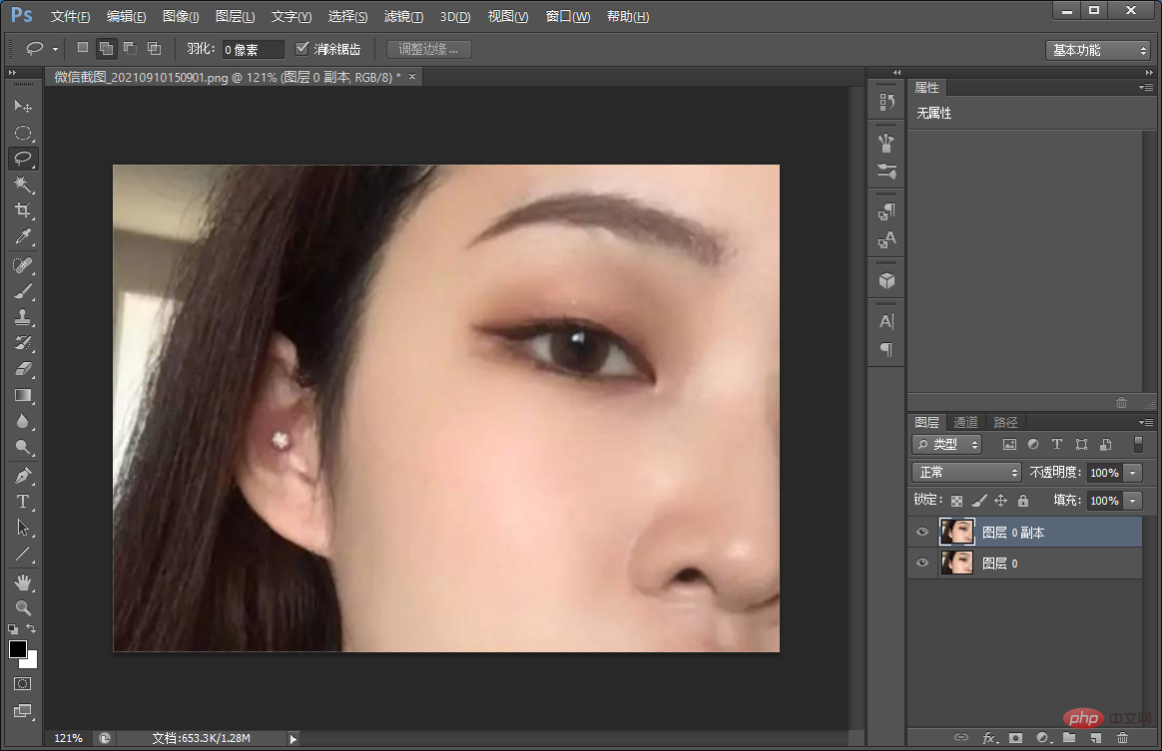
Task: Uncheck the 消除锯齿 anti-alias checkbox
Action: coord(301,48)
